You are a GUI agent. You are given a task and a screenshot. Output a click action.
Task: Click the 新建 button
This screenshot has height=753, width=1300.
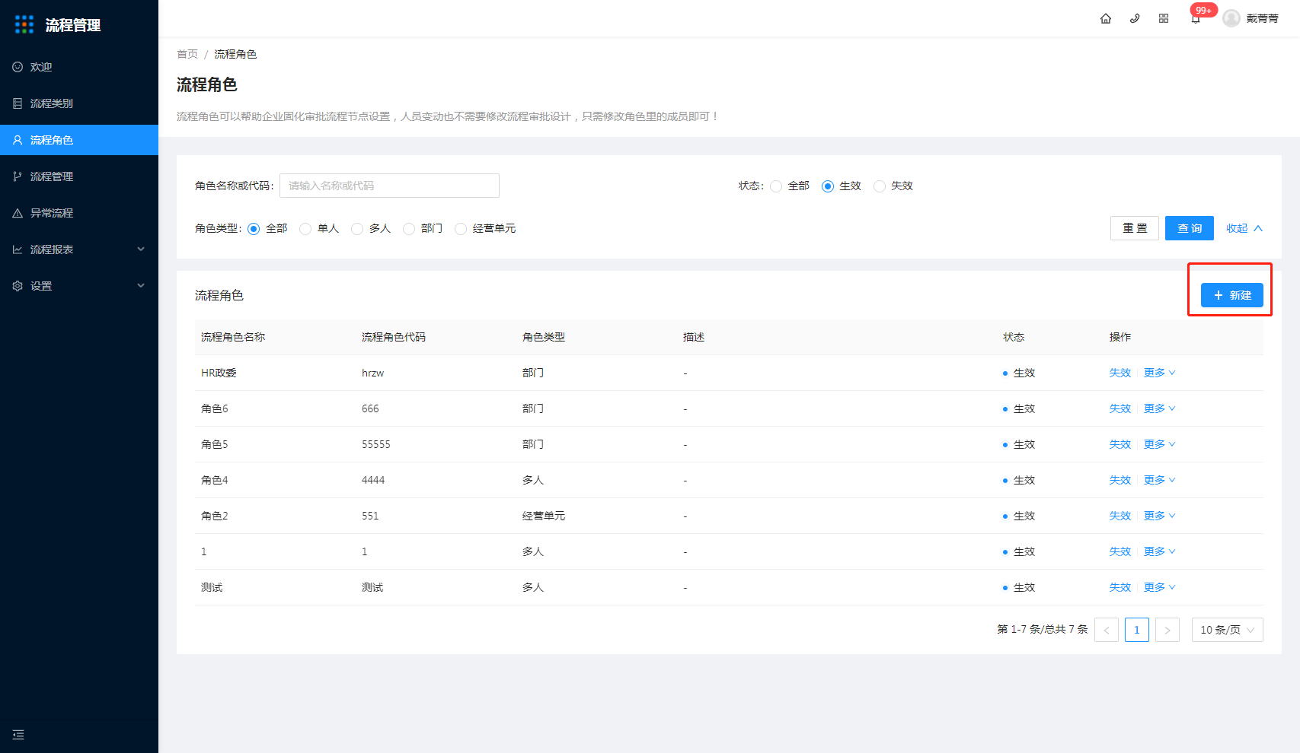point(1232,295)
